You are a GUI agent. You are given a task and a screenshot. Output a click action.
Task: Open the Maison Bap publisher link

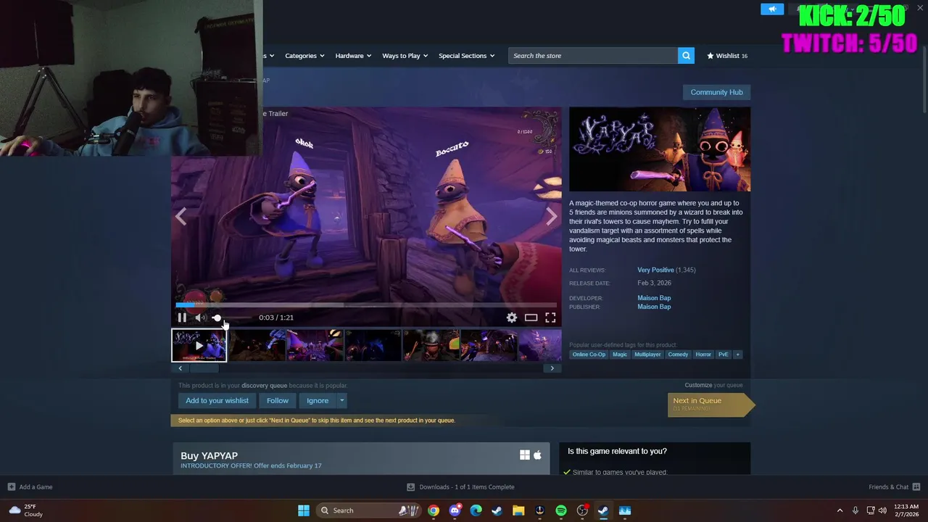pyautogui.click(x=654, y=307)
